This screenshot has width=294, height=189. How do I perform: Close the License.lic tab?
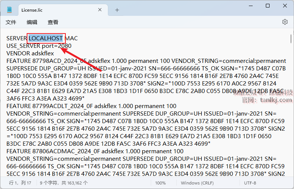point(100,10)
